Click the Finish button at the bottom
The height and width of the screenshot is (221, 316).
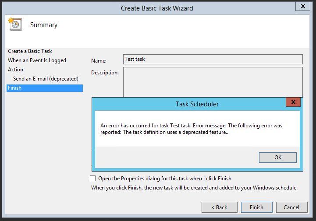(x=256, y=207)
